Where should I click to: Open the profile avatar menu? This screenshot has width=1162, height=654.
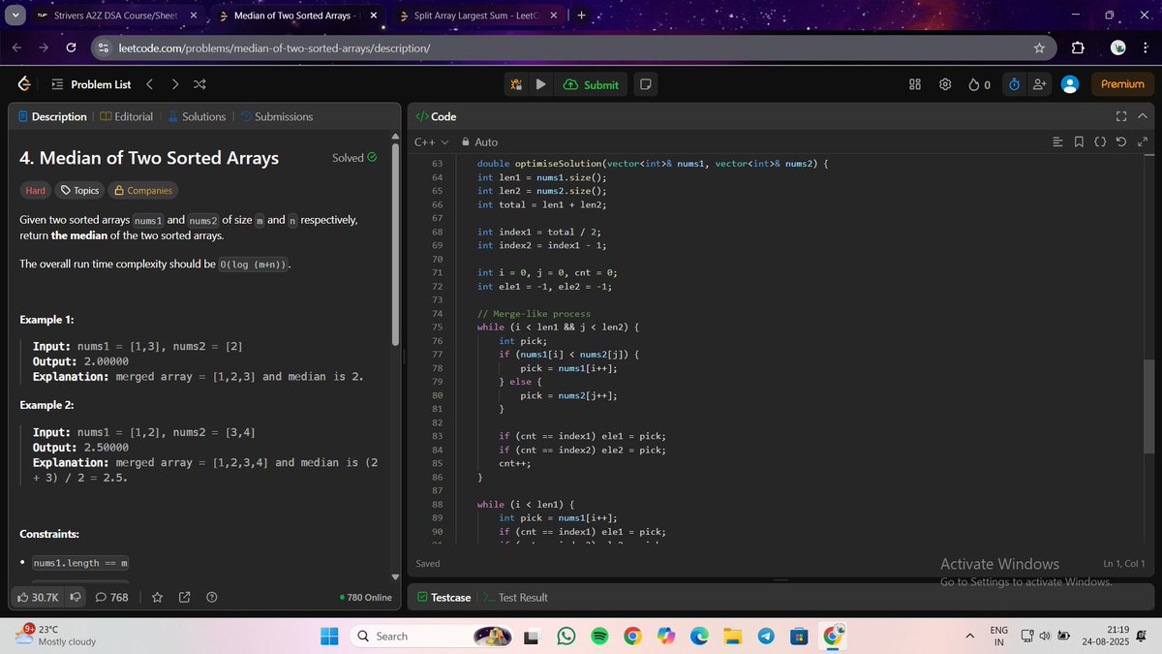click(1070, 84)
